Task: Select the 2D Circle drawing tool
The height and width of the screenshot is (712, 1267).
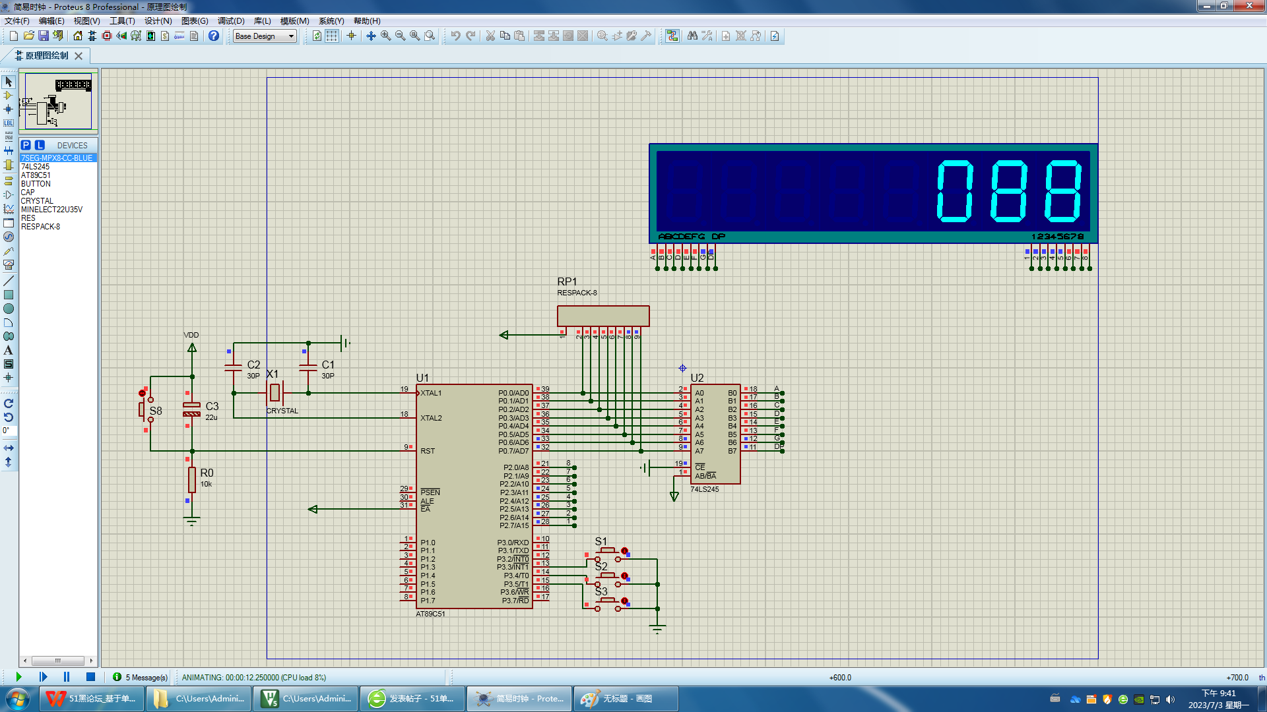Action: coord(9,309)
